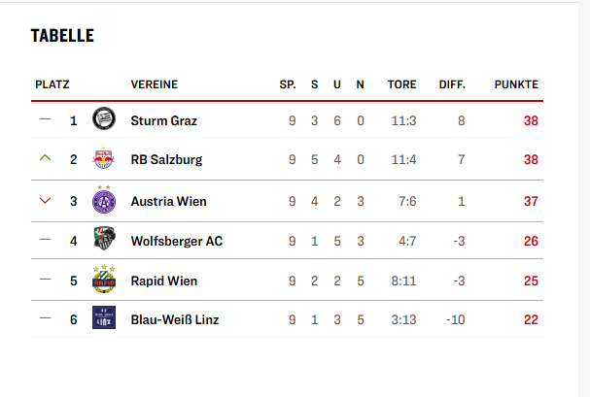
Task: Click the Sturm Graz club crest
Action: coord(104,118)
